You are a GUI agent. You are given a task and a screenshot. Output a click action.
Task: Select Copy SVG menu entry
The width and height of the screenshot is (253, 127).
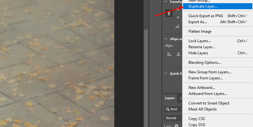pos(218,124)
